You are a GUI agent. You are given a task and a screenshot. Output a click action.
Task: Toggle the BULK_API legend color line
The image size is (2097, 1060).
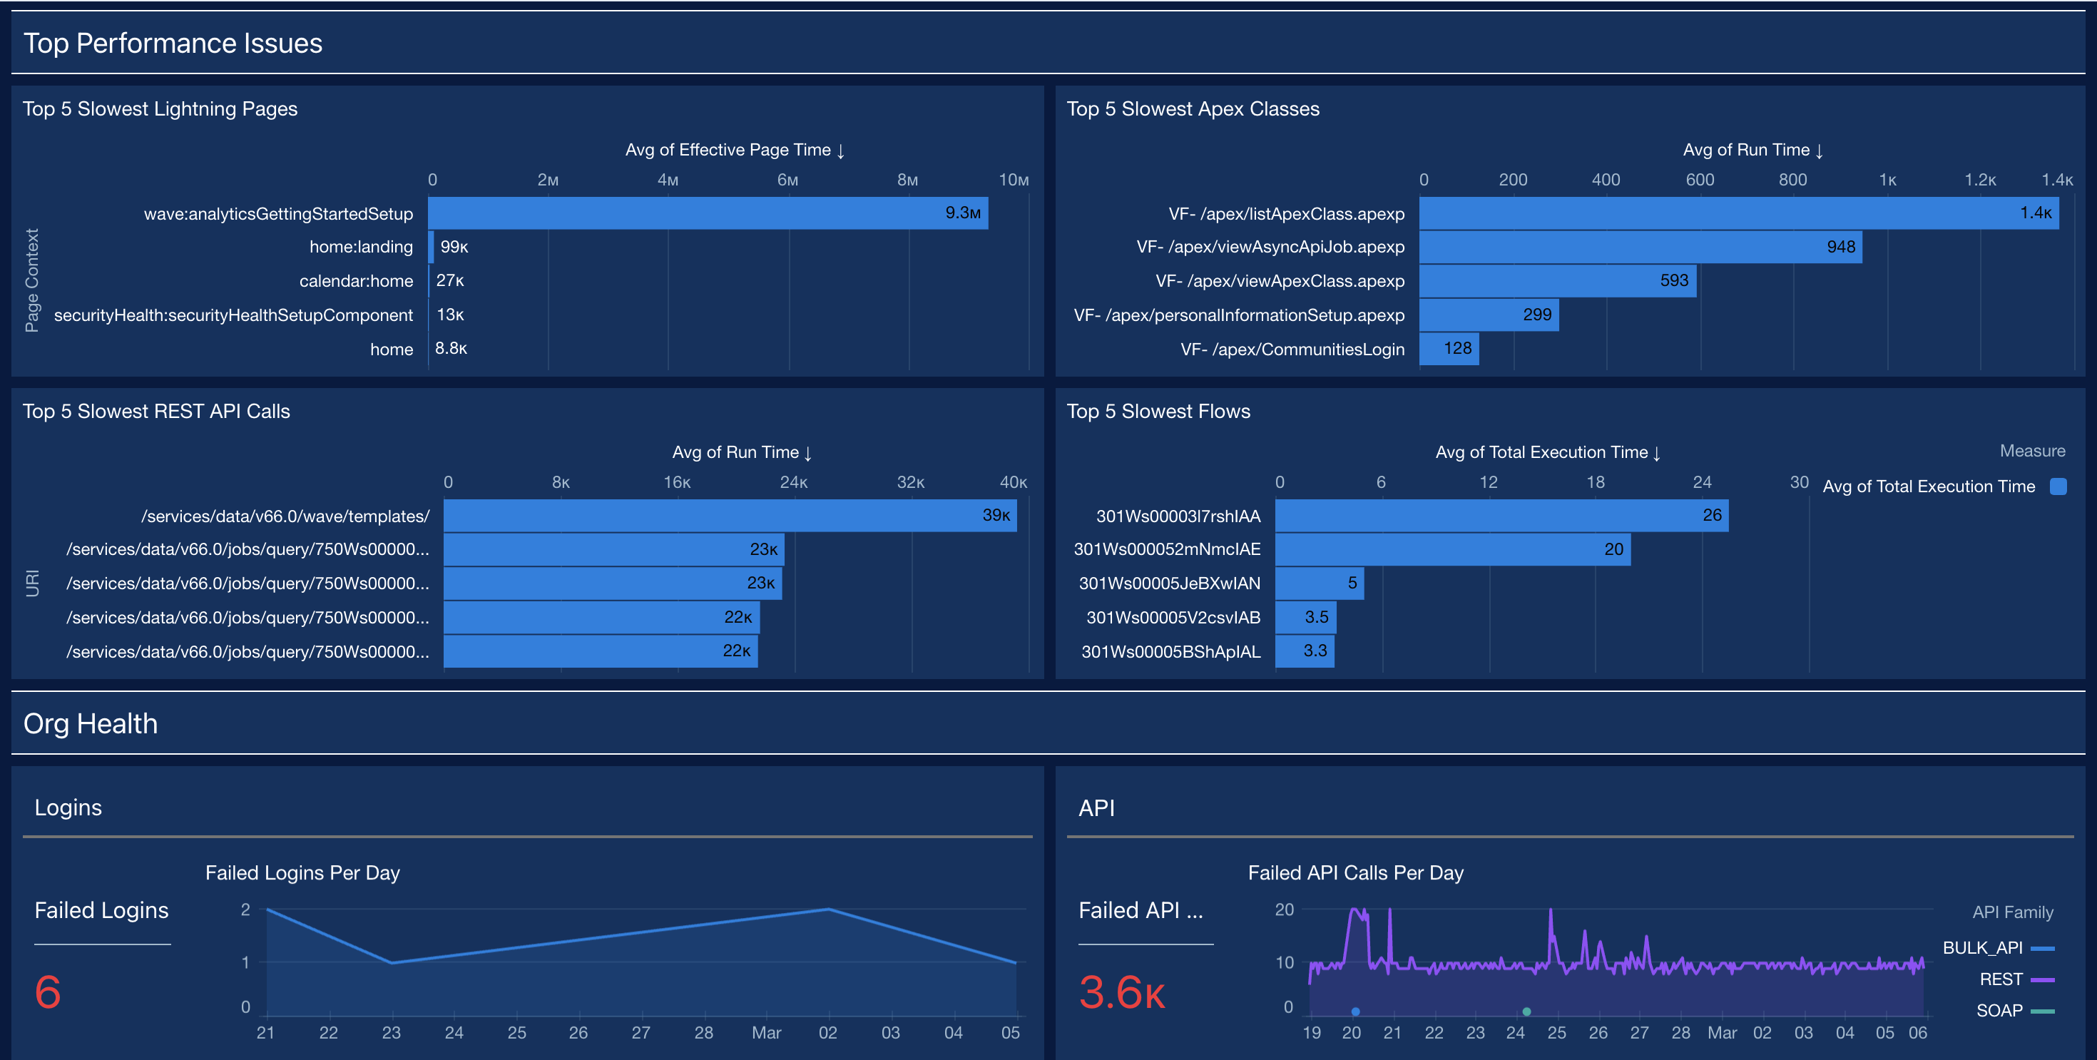[x=2043, y=949]
